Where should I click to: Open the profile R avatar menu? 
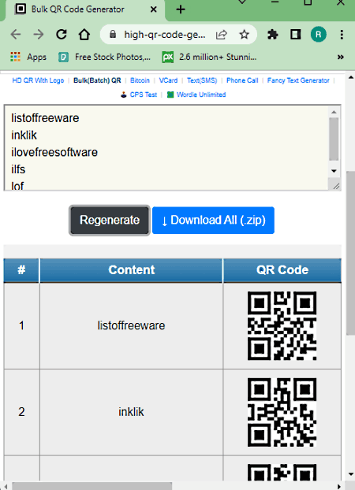pyautogui.click(x=319, y=35)
